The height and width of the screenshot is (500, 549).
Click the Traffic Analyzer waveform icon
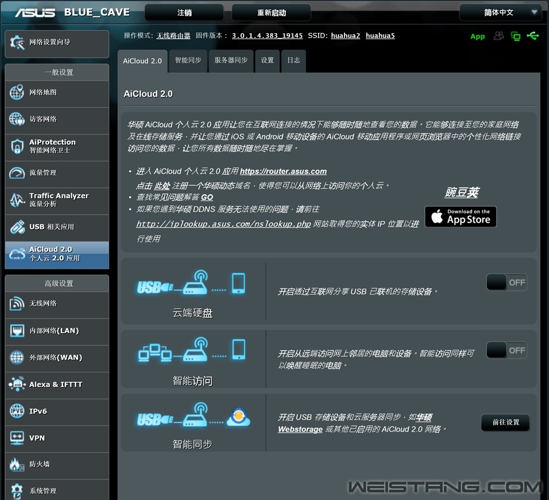(17, 200)
